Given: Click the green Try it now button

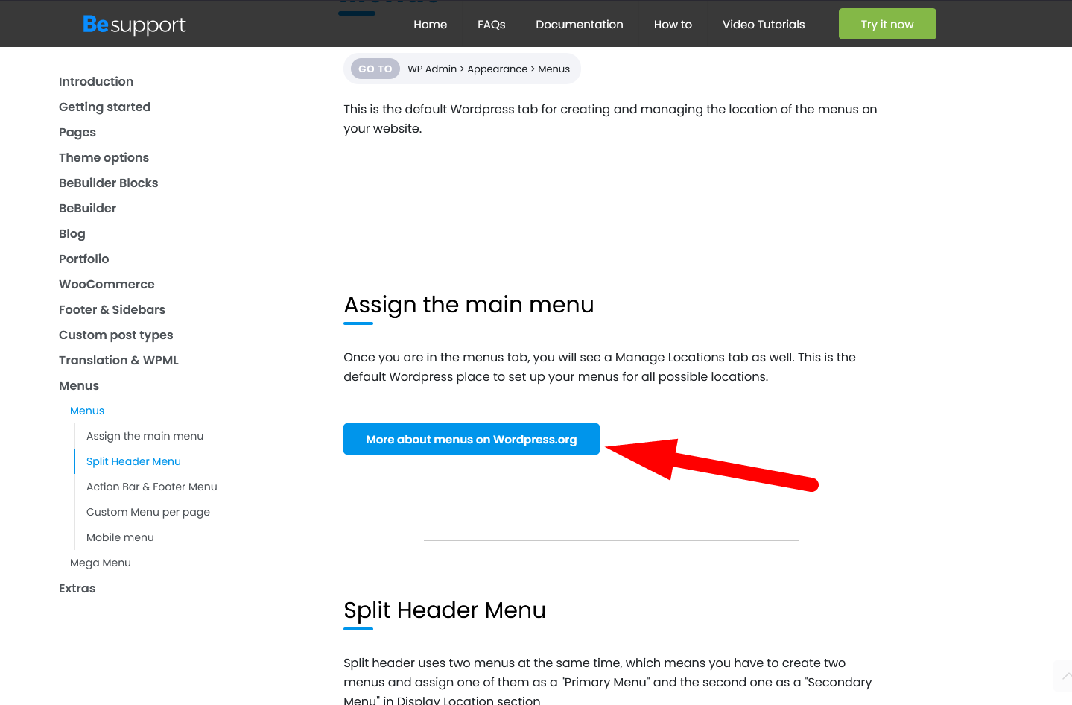Looking at the screenshot, I should point(887,24).
